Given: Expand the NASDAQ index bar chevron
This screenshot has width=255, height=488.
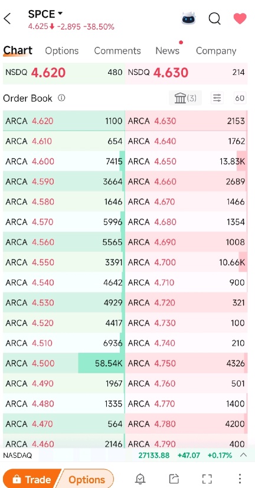Looking at the screenshot, I should (x=244, y=455).
